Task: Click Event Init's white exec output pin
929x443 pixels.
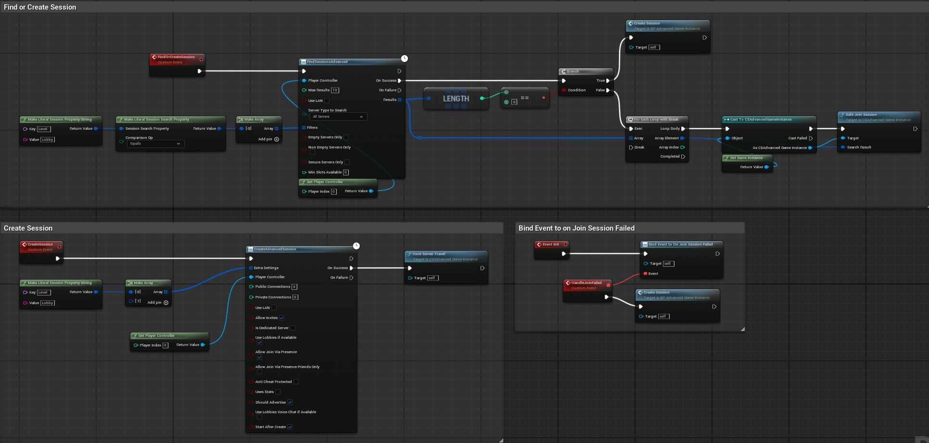Action: coord(563,254)
